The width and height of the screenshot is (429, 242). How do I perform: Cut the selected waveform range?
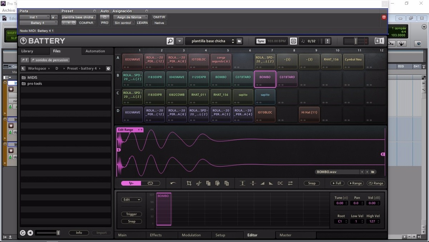coord(199,183)
